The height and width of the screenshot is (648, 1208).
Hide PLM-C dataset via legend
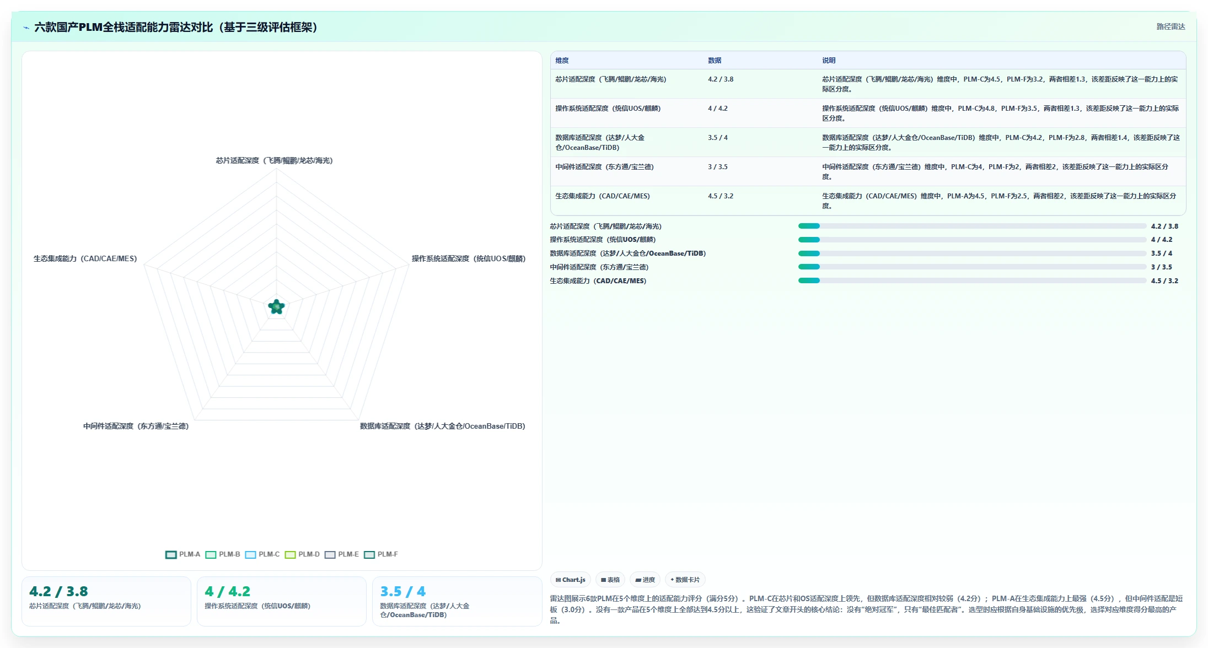[262, 554]
